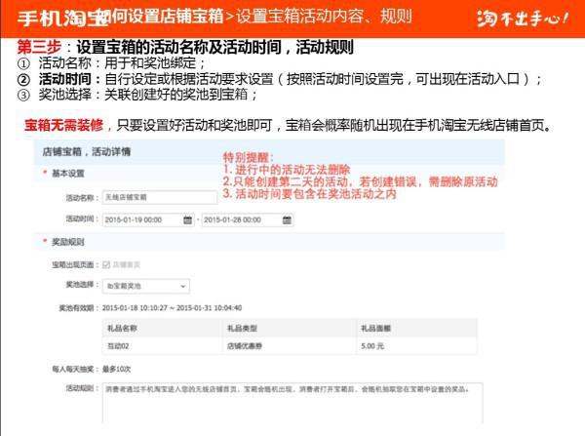Screen dimensions: 585x436
Task: Click the 手机淘宝 title in header
Action: tap(62, 18)
